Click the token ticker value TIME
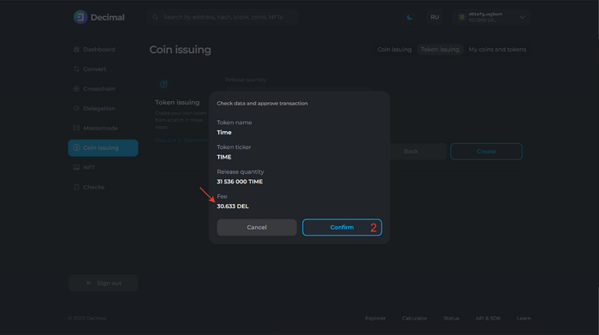The width and height of the screenshot is (599, 335). pyautogui.click(x=224, y=157)
